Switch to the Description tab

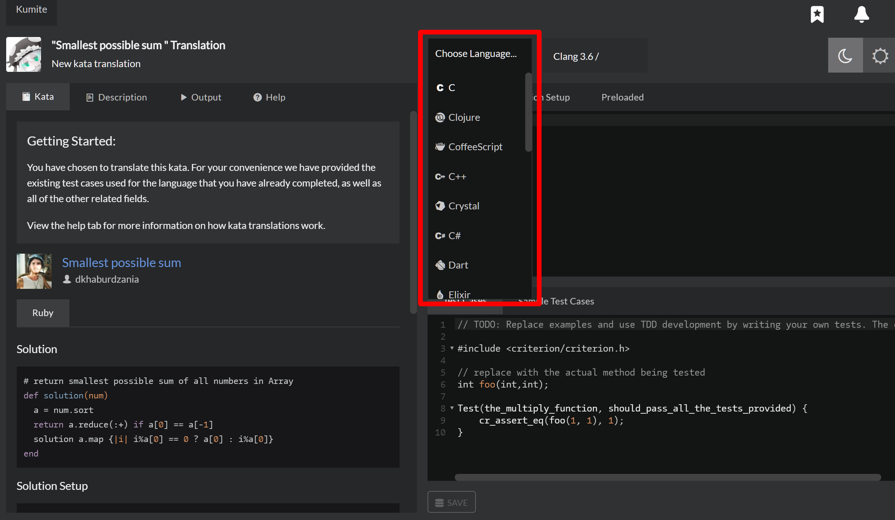116,97
